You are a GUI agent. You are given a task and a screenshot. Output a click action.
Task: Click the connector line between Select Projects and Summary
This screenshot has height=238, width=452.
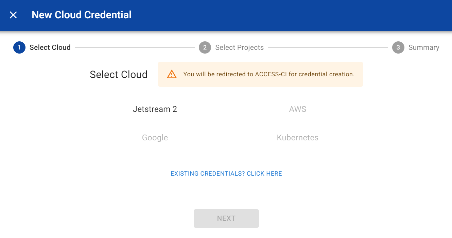tap(328, 48)
